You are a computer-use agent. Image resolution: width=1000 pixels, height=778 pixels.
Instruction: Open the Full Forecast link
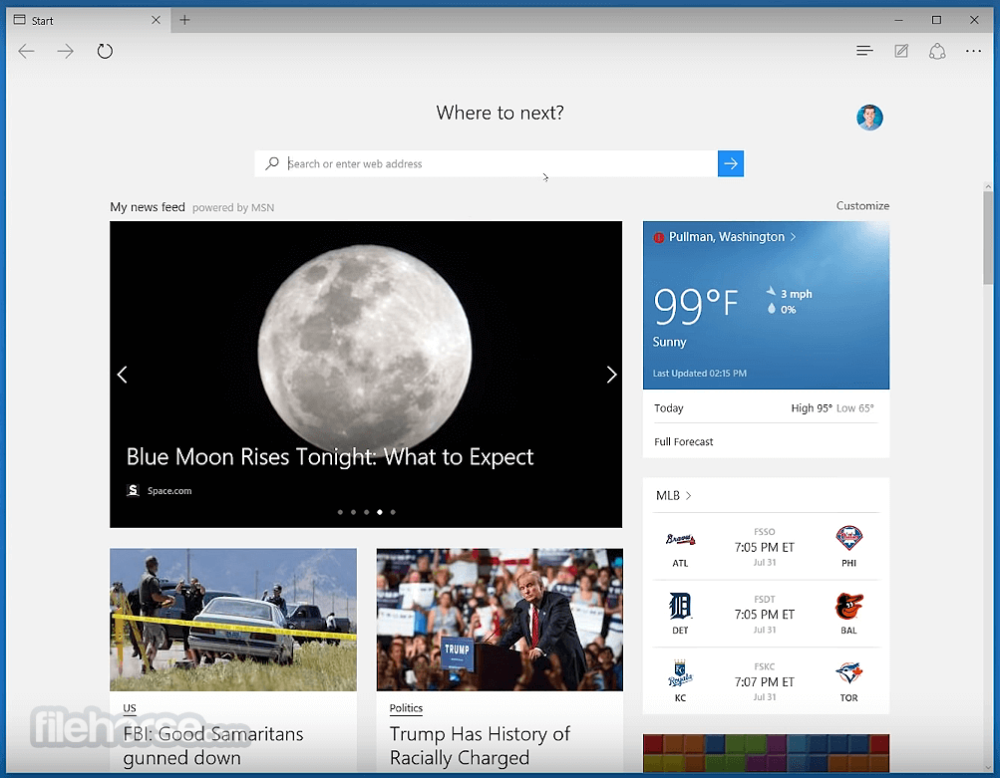(684, 441)
